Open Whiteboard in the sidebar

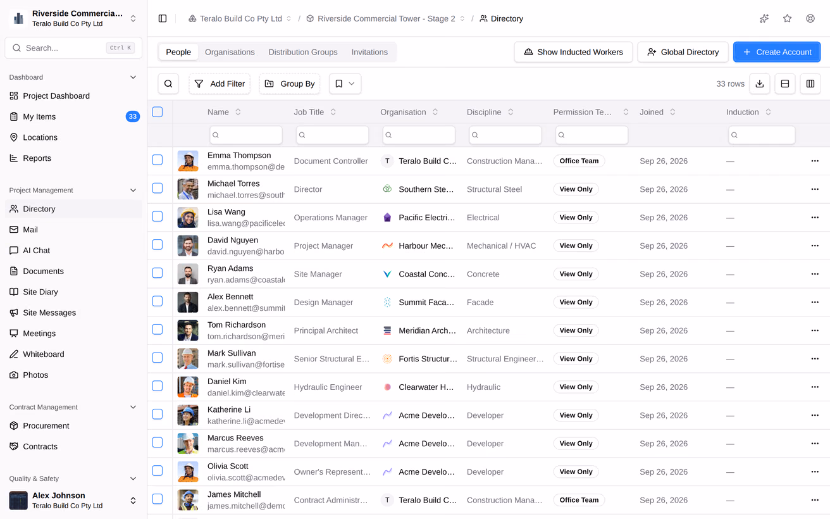coord(73,354)
